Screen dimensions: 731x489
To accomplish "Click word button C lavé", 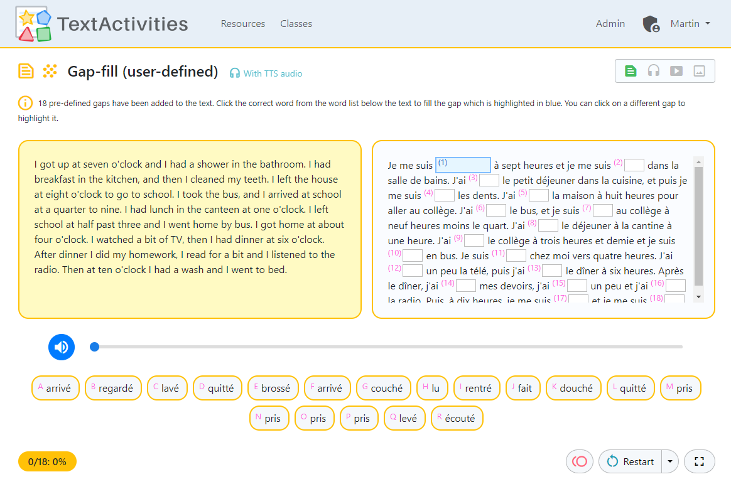I will tap(167, 388).
